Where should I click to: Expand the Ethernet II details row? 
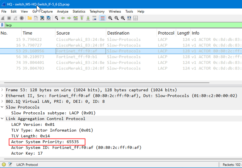click(x=2, y=96)
